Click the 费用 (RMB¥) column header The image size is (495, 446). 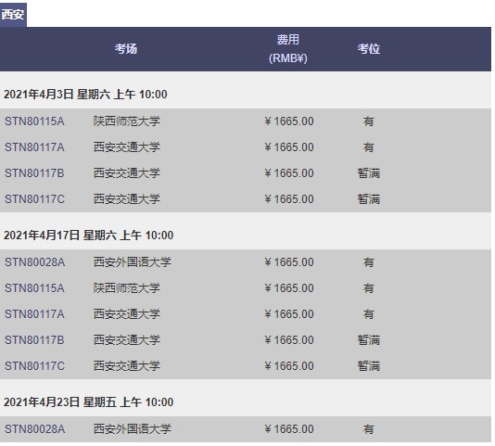tap(288, 49)
